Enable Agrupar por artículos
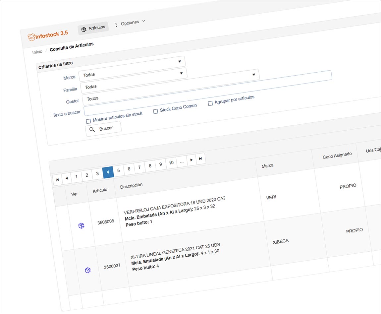The height and width of the screenshot is (314, 381). (x=210, y=103)
